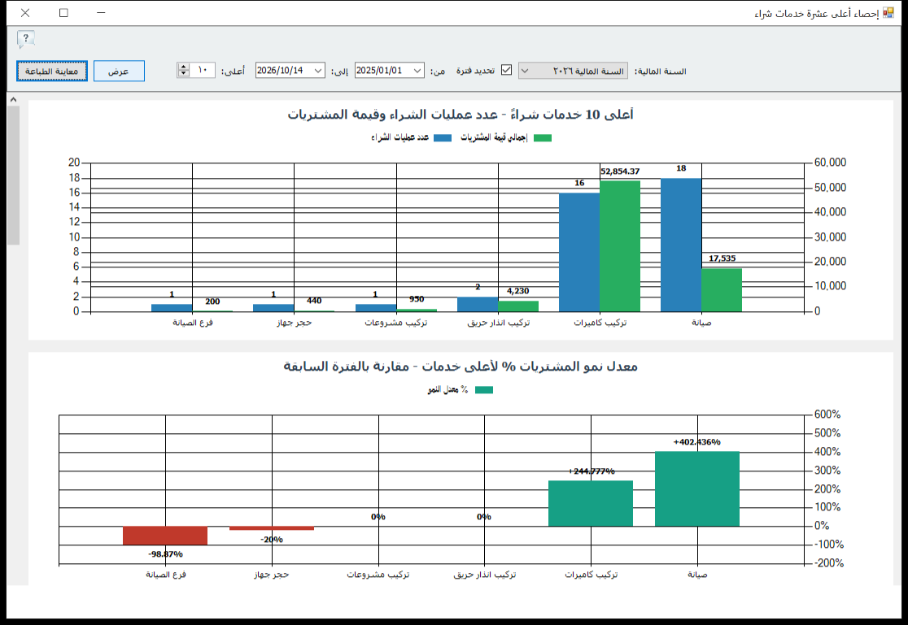This screenshot has height=625, width=908.
Task: Click تركيب كاميرات label under top chart
Action: click(600, 323)
